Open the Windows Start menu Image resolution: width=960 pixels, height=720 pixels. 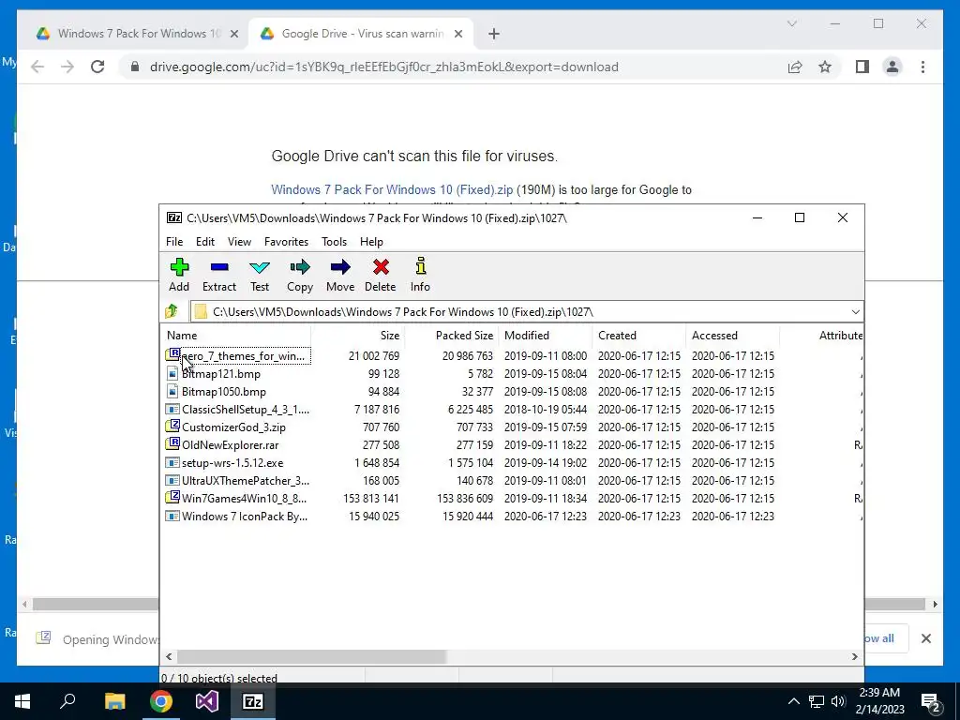[22, 701]
